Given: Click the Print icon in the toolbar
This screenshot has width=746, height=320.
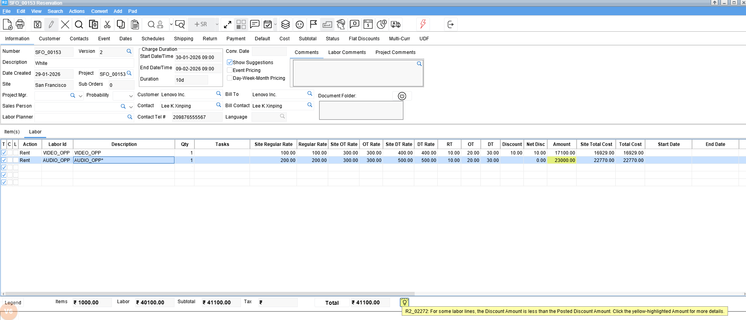Looking at the screenshot, I should pyautogui.click(x=20, y=24).
